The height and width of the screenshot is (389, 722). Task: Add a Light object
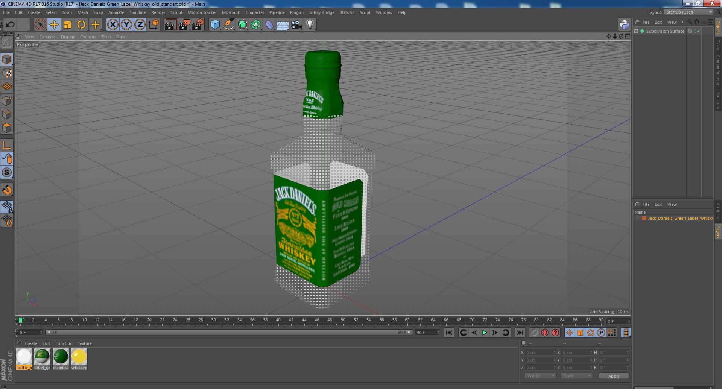(x=310, y=25)
